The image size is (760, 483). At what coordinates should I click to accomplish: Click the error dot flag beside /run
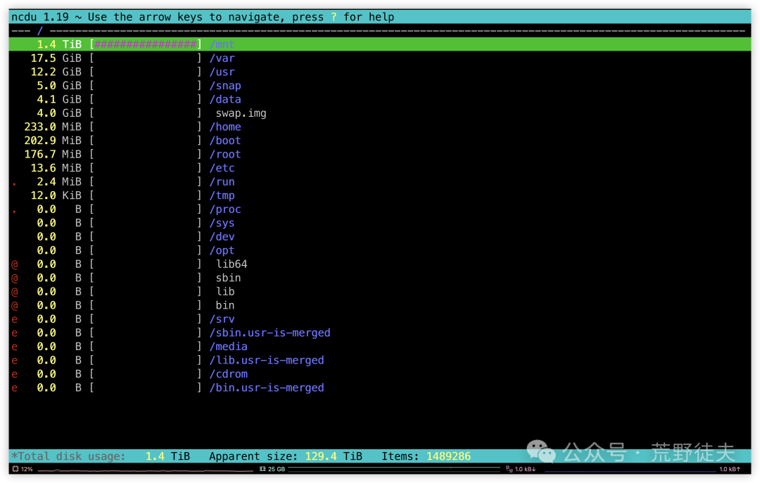pyautogui.click(x=15, y=184)
